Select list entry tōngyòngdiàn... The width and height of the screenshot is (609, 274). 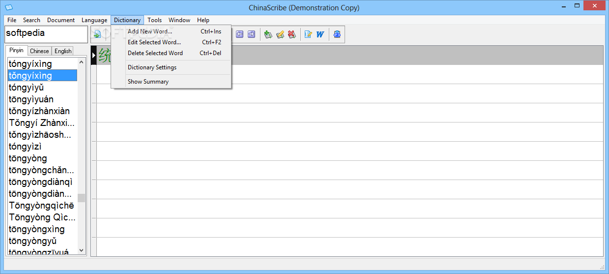click(42, 194)
